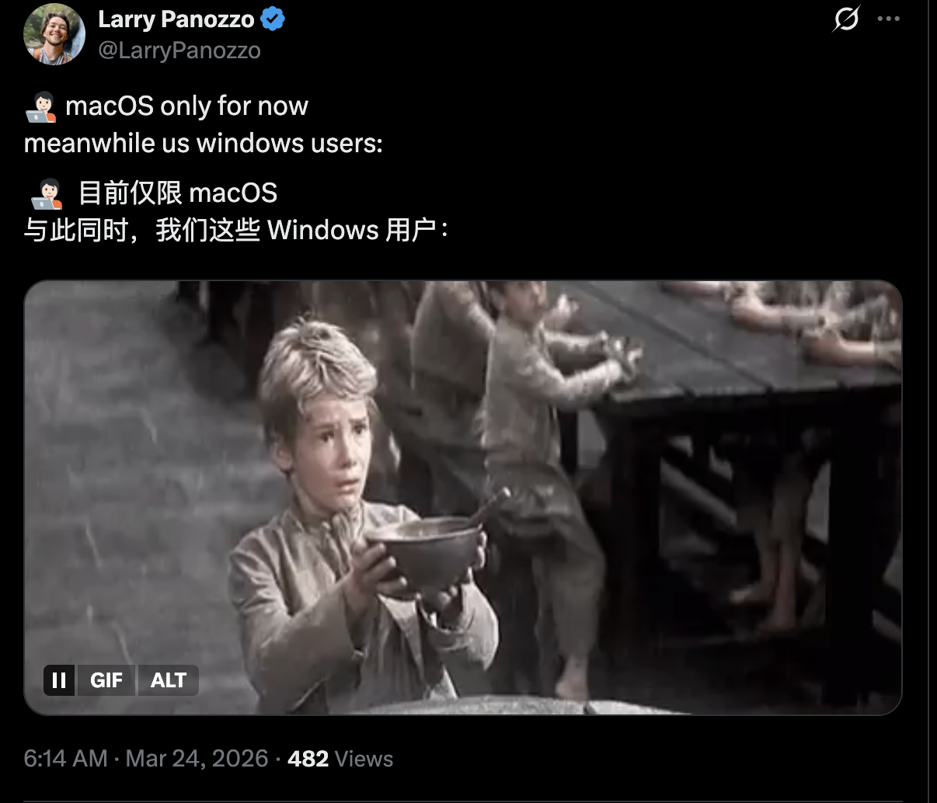Click the 'macOS only for now' text
The width and height of the screenshot is (937, 803).
click(x=187, y=106)
